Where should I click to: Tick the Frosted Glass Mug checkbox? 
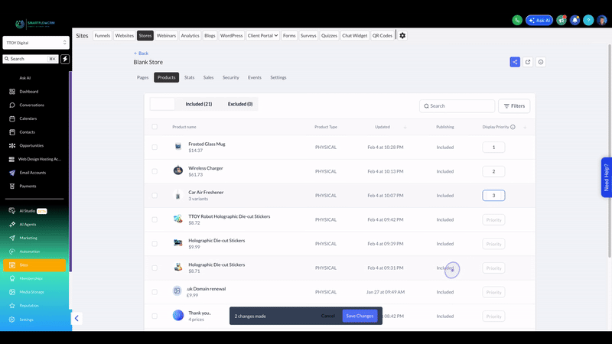[x=155, y=148]
